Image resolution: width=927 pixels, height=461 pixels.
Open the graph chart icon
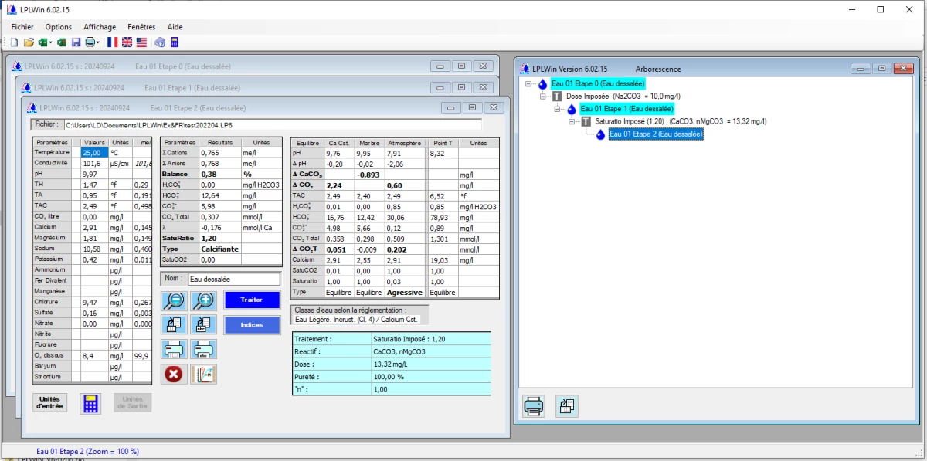tap(204, 374)
